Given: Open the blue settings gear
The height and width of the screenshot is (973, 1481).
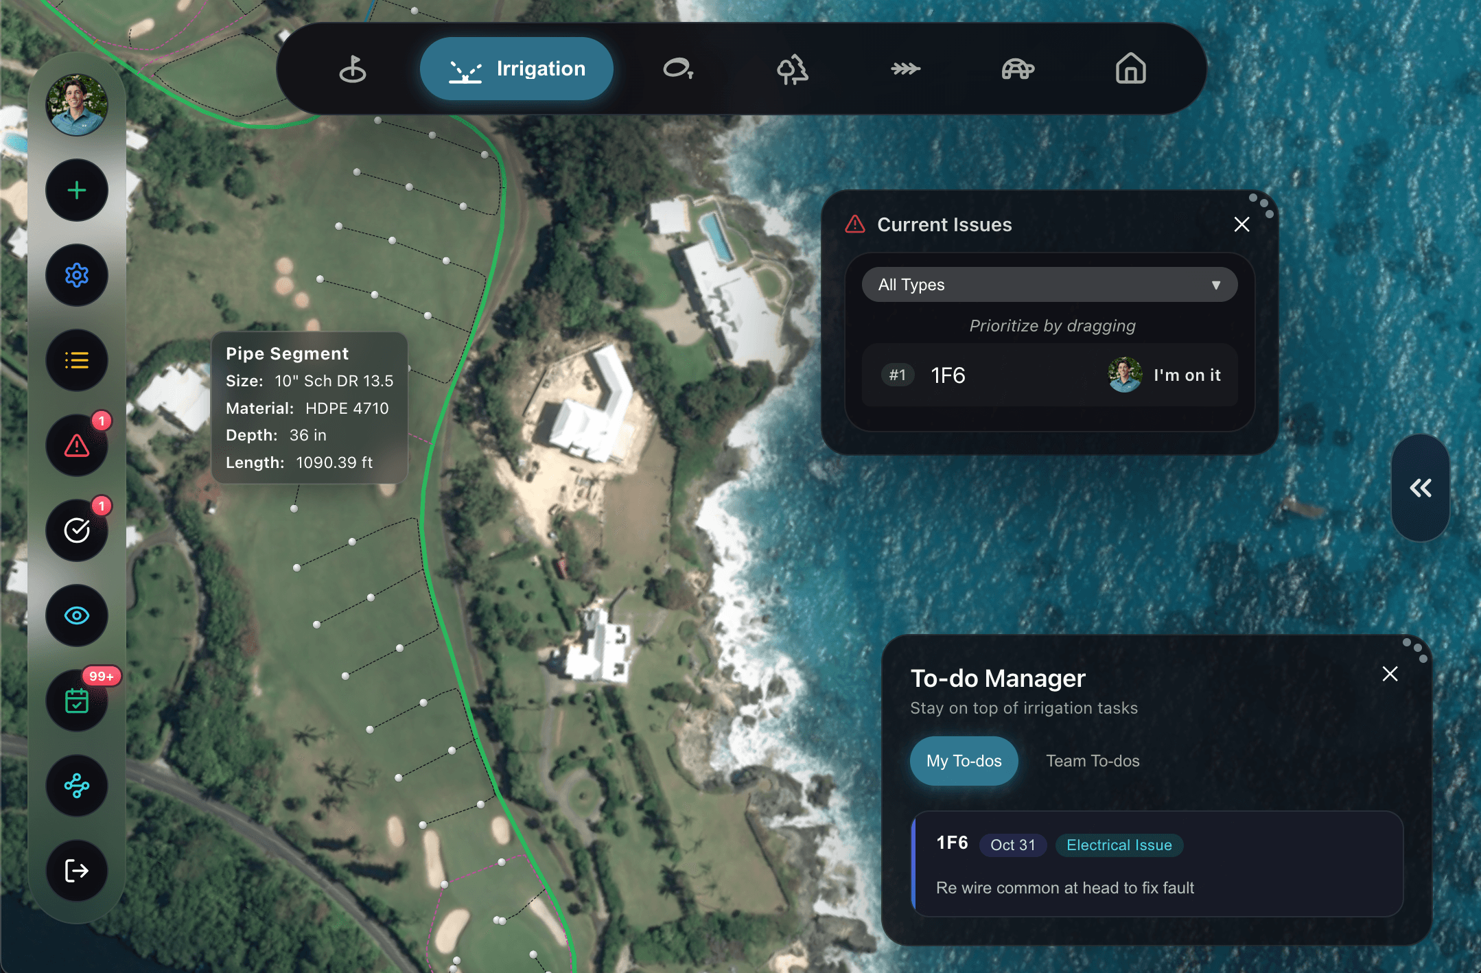Looking at the screenshot, I should (x=77, y=275).
